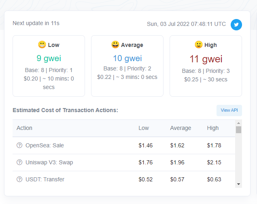Click the USDT: Transfer row label

pyautogui.click(x=45, y=179)
